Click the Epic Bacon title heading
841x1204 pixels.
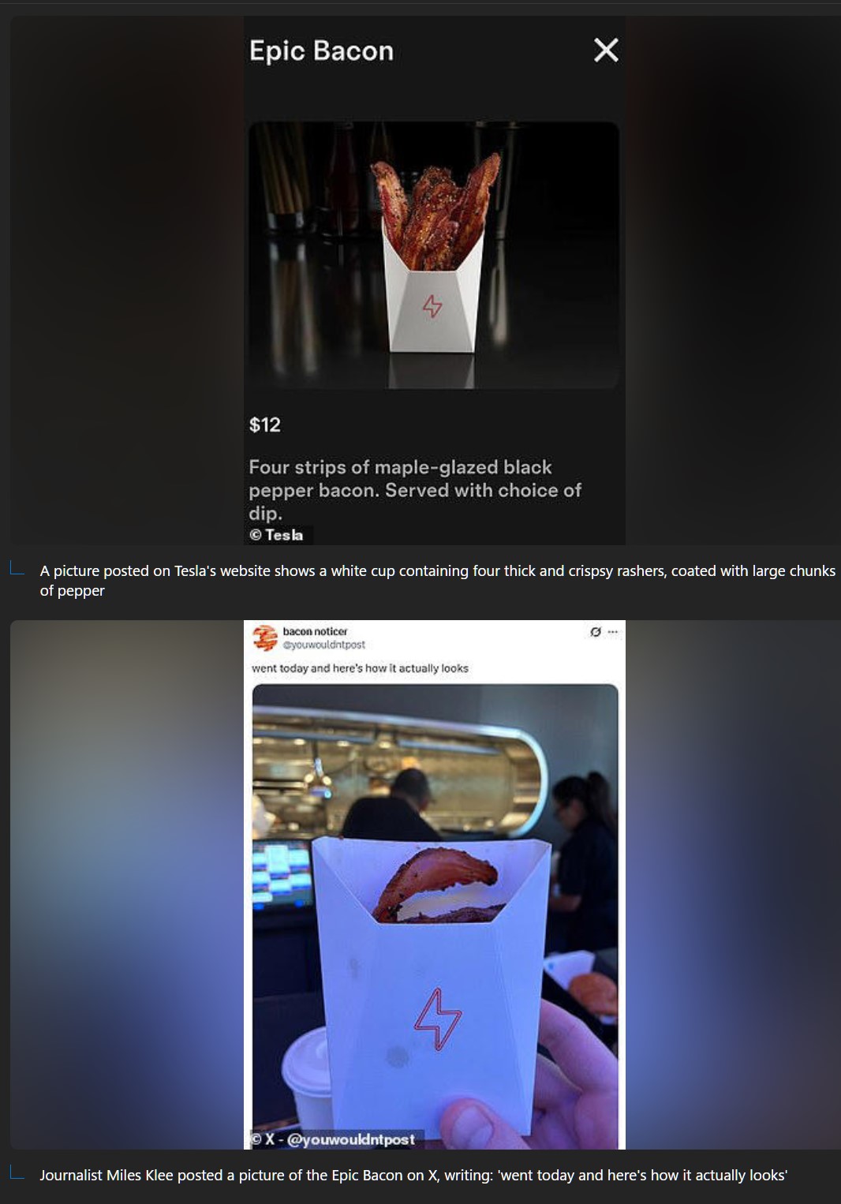pyautogui.click(x=321, y=51)
